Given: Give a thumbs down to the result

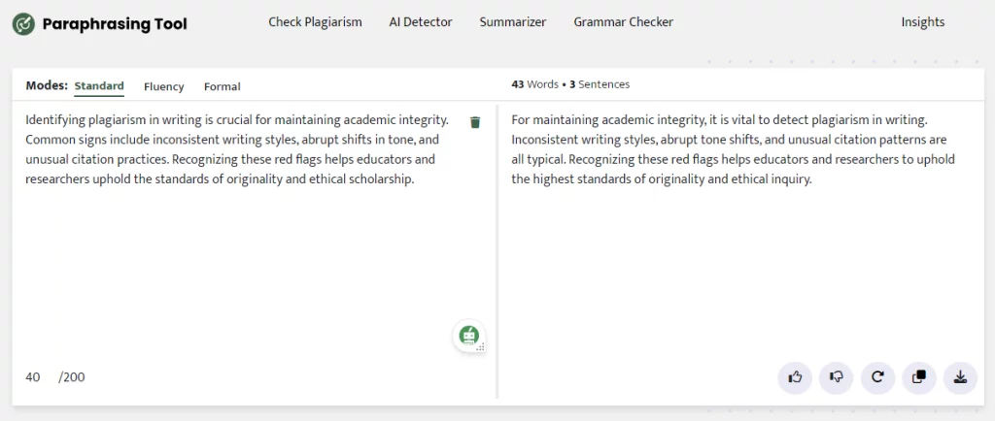Looking at the screenshot, I should pyautogui.click(x=836, y=377).
